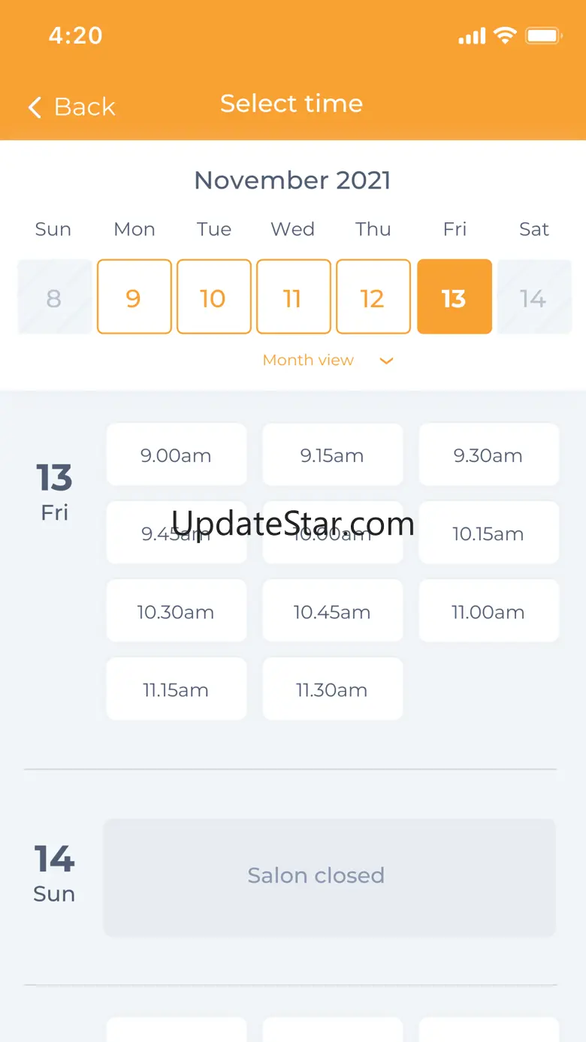Screen dimensions: 586x1042
Task: Tap the highlighted Friday 13 date
Action: tap(454, 297)
